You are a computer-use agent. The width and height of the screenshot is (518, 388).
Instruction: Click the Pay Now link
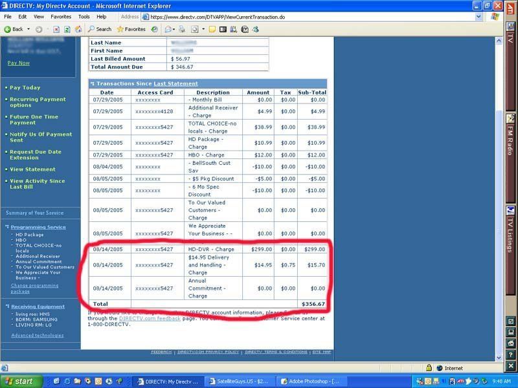(x=19, y=63)
